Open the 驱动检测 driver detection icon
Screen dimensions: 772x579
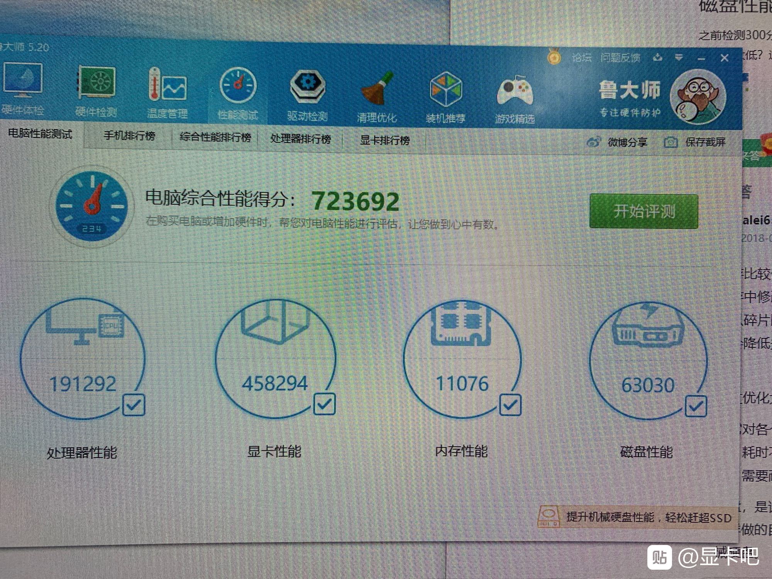(x=307, y=87)
